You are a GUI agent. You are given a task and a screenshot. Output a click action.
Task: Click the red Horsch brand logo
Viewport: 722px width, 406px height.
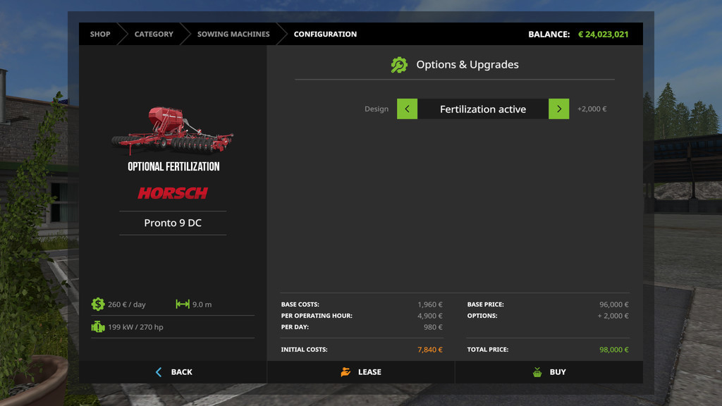[x=173, y=193]
